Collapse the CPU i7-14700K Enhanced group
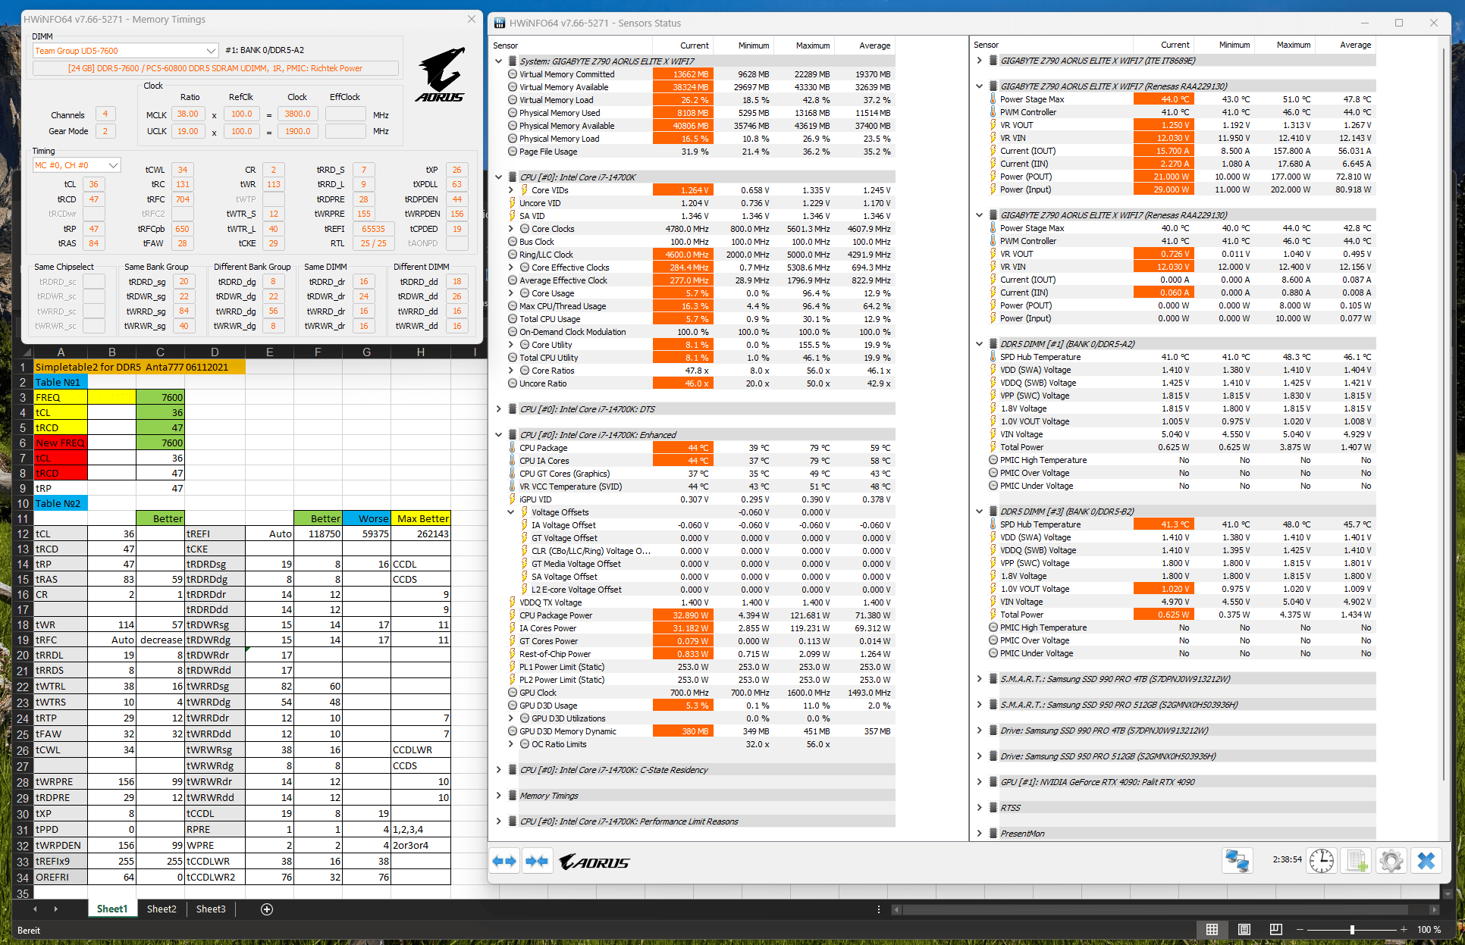1465x945 pixels. coord(498,435)
